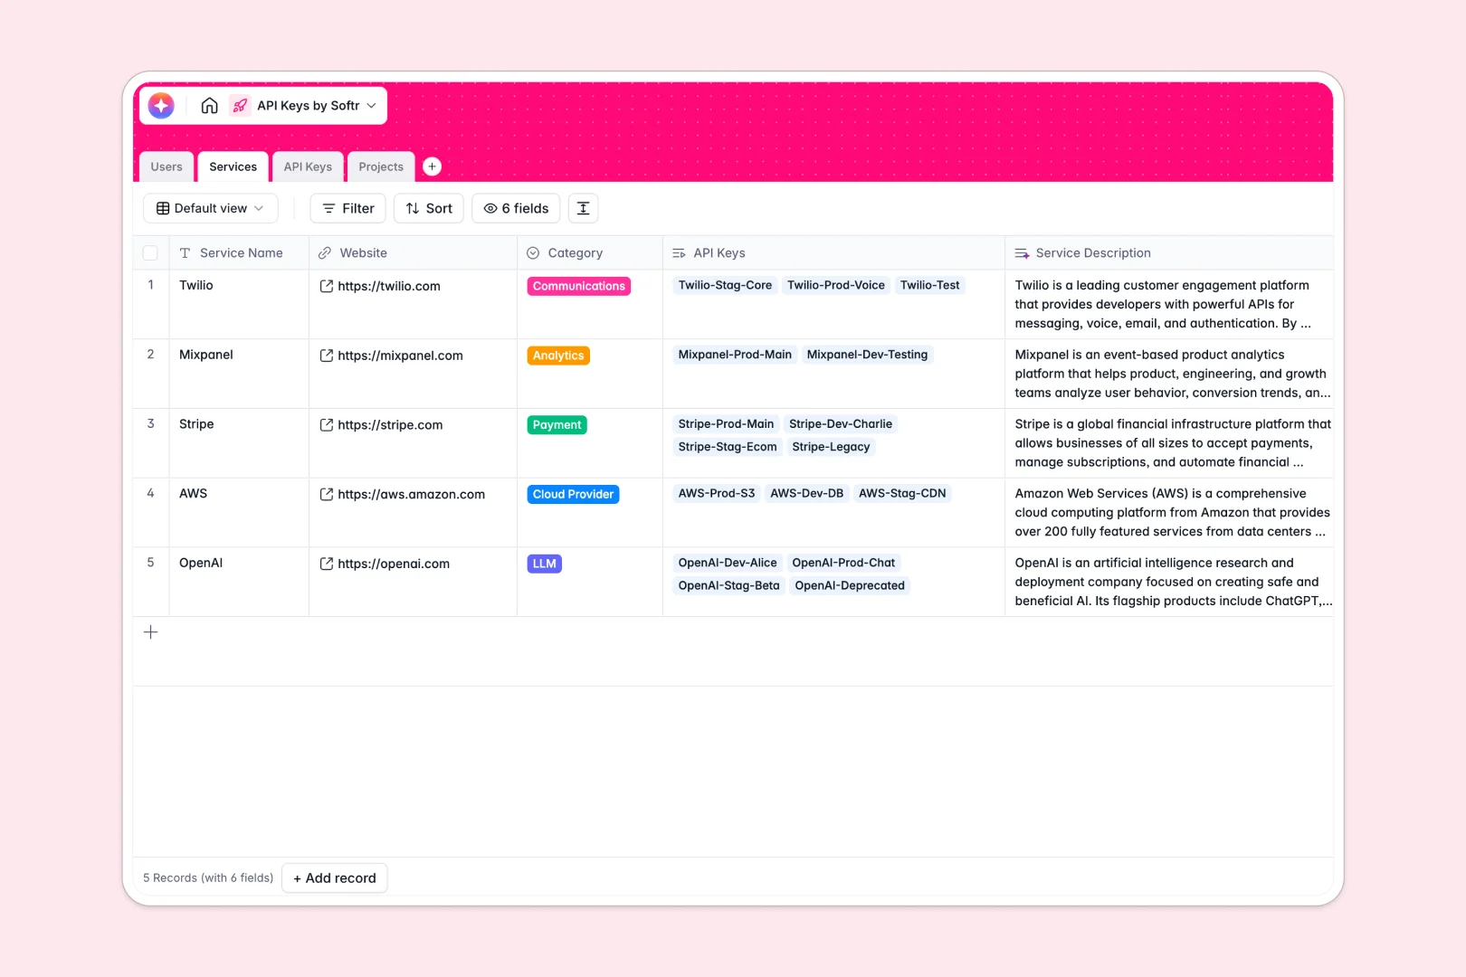Viewport: 1466px width, 977px height.
Task: Select the OpenAI-Stag-Beta key chip
Action: (x=728, y=585)
